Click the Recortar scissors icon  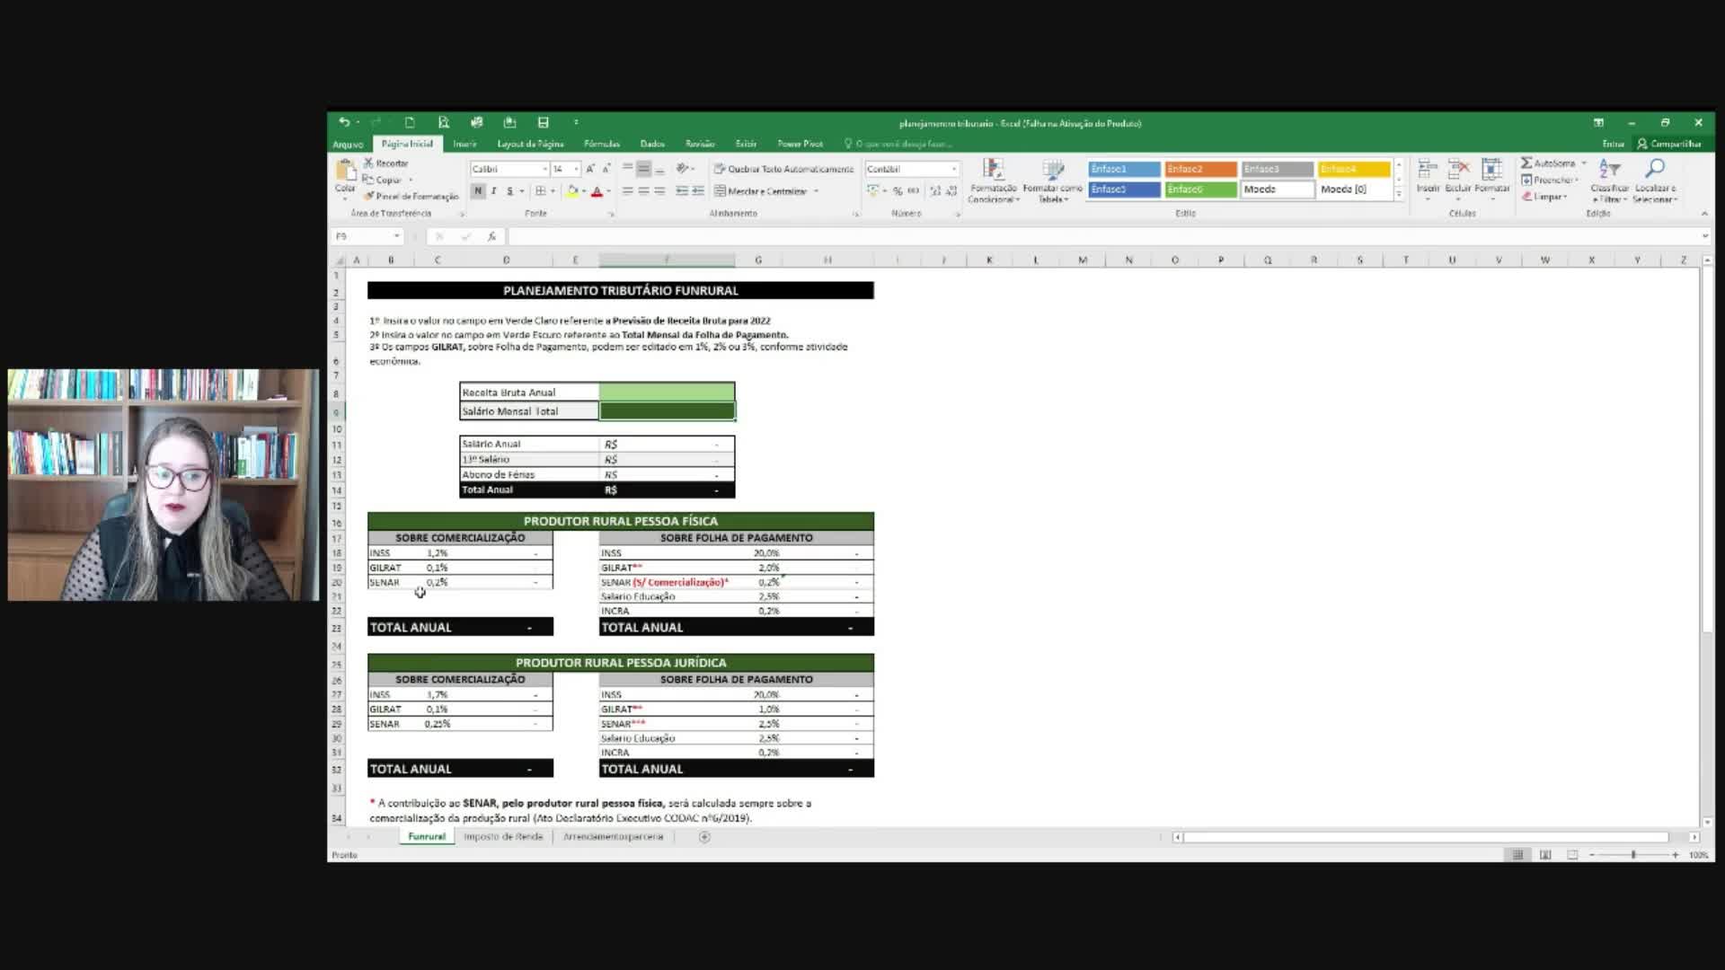[x=368, y=163]
